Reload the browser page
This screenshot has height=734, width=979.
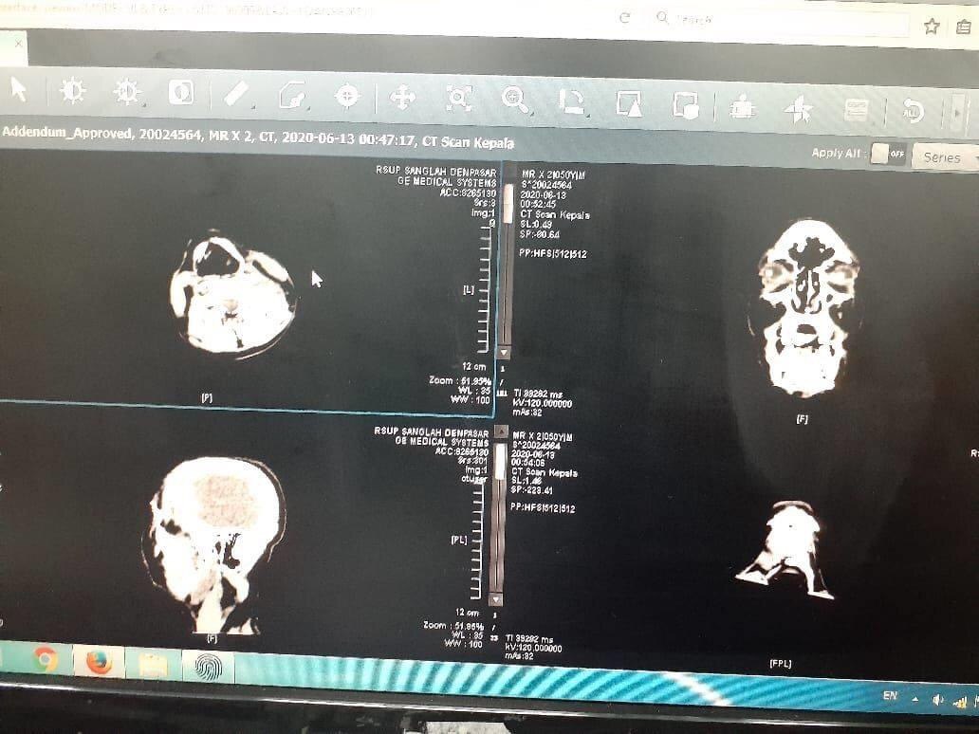pos(624,17)
